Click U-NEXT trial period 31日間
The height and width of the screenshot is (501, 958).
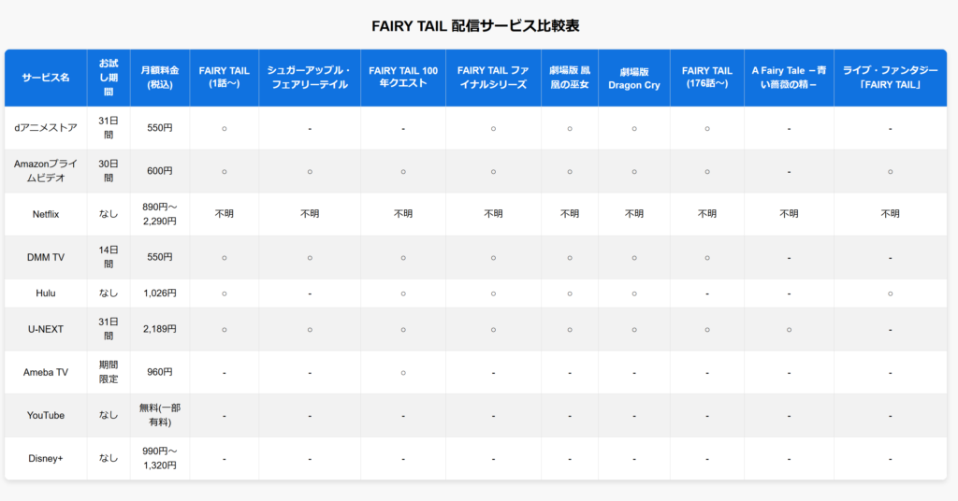pyautogui.click(x=109, y=329)
